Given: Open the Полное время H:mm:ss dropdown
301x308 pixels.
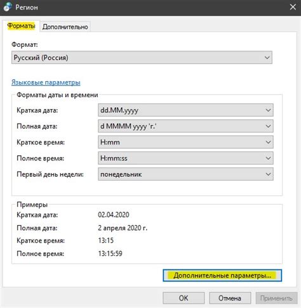Looking at the screenshot, I should [x=185, y=158].
